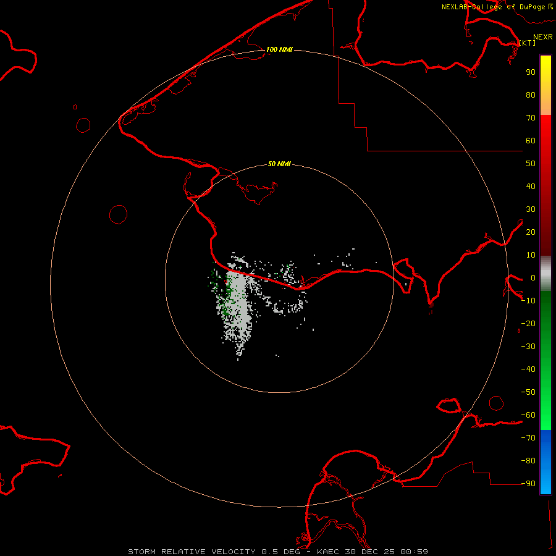Click the "[KT]" units label
This screenshot has height=556, width=556.
[x=528, y=43]
